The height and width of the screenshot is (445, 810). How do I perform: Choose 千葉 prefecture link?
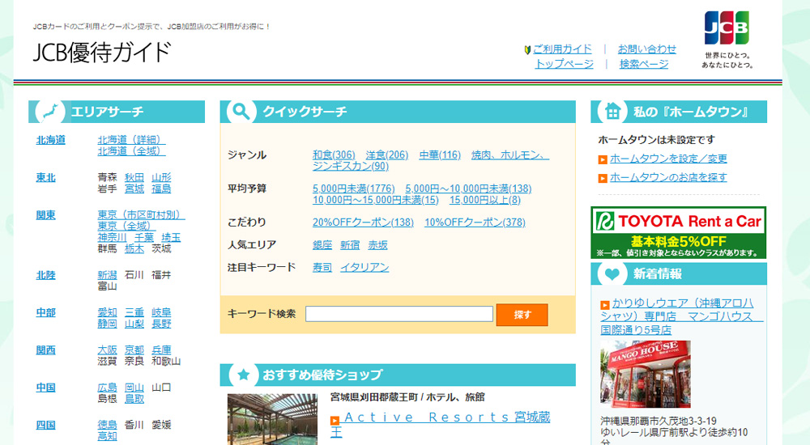[x=144, y=238]
